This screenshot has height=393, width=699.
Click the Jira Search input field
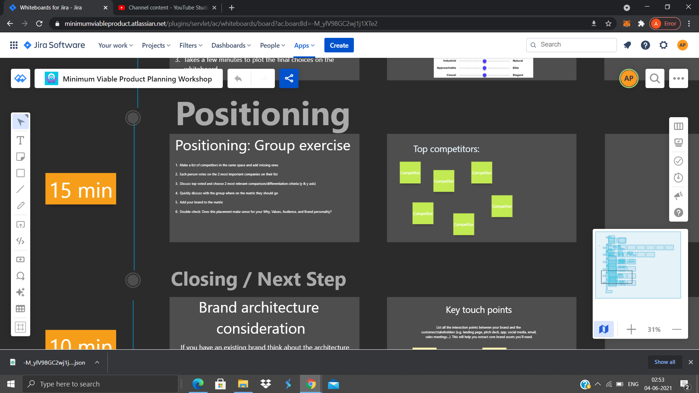[575, 44]
